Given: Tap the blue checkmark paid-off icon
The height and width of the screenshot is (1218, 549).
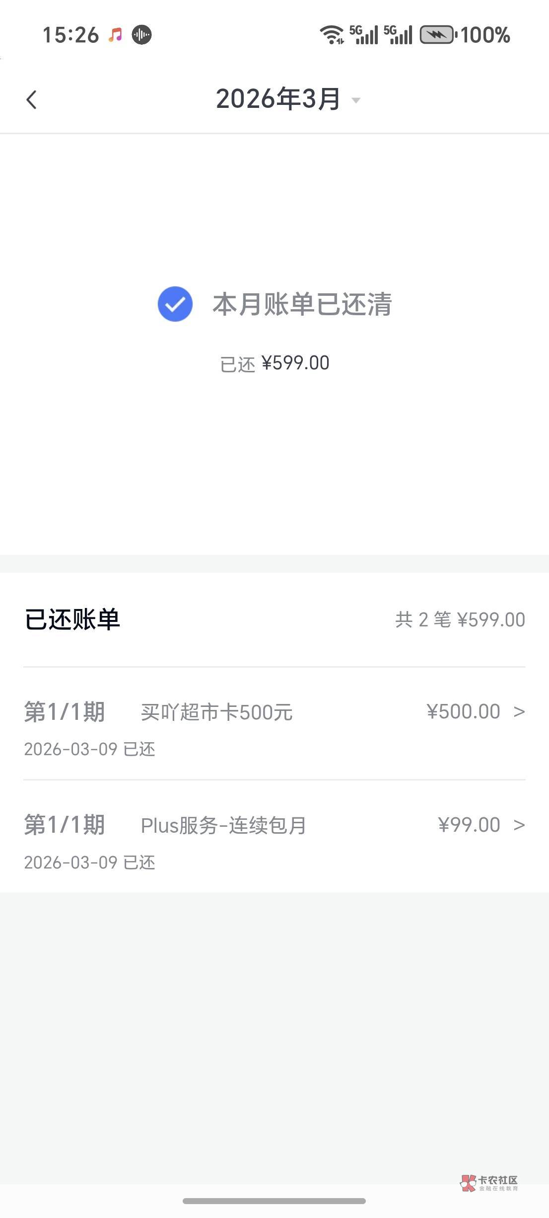Looking at the screenshot, I should pyautogui.click(x=175, y=304).
